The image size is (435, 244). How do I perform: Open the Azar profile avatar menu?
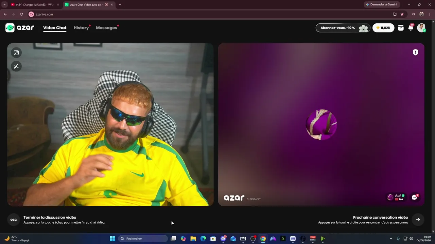(421, 28)
